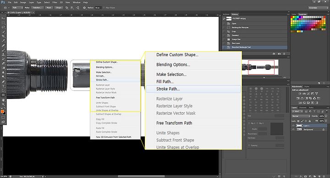Open the Fill value dropdown arrow
Viewport: 330px width, 178px height.
pyautogui.click(x=326, y=121)
